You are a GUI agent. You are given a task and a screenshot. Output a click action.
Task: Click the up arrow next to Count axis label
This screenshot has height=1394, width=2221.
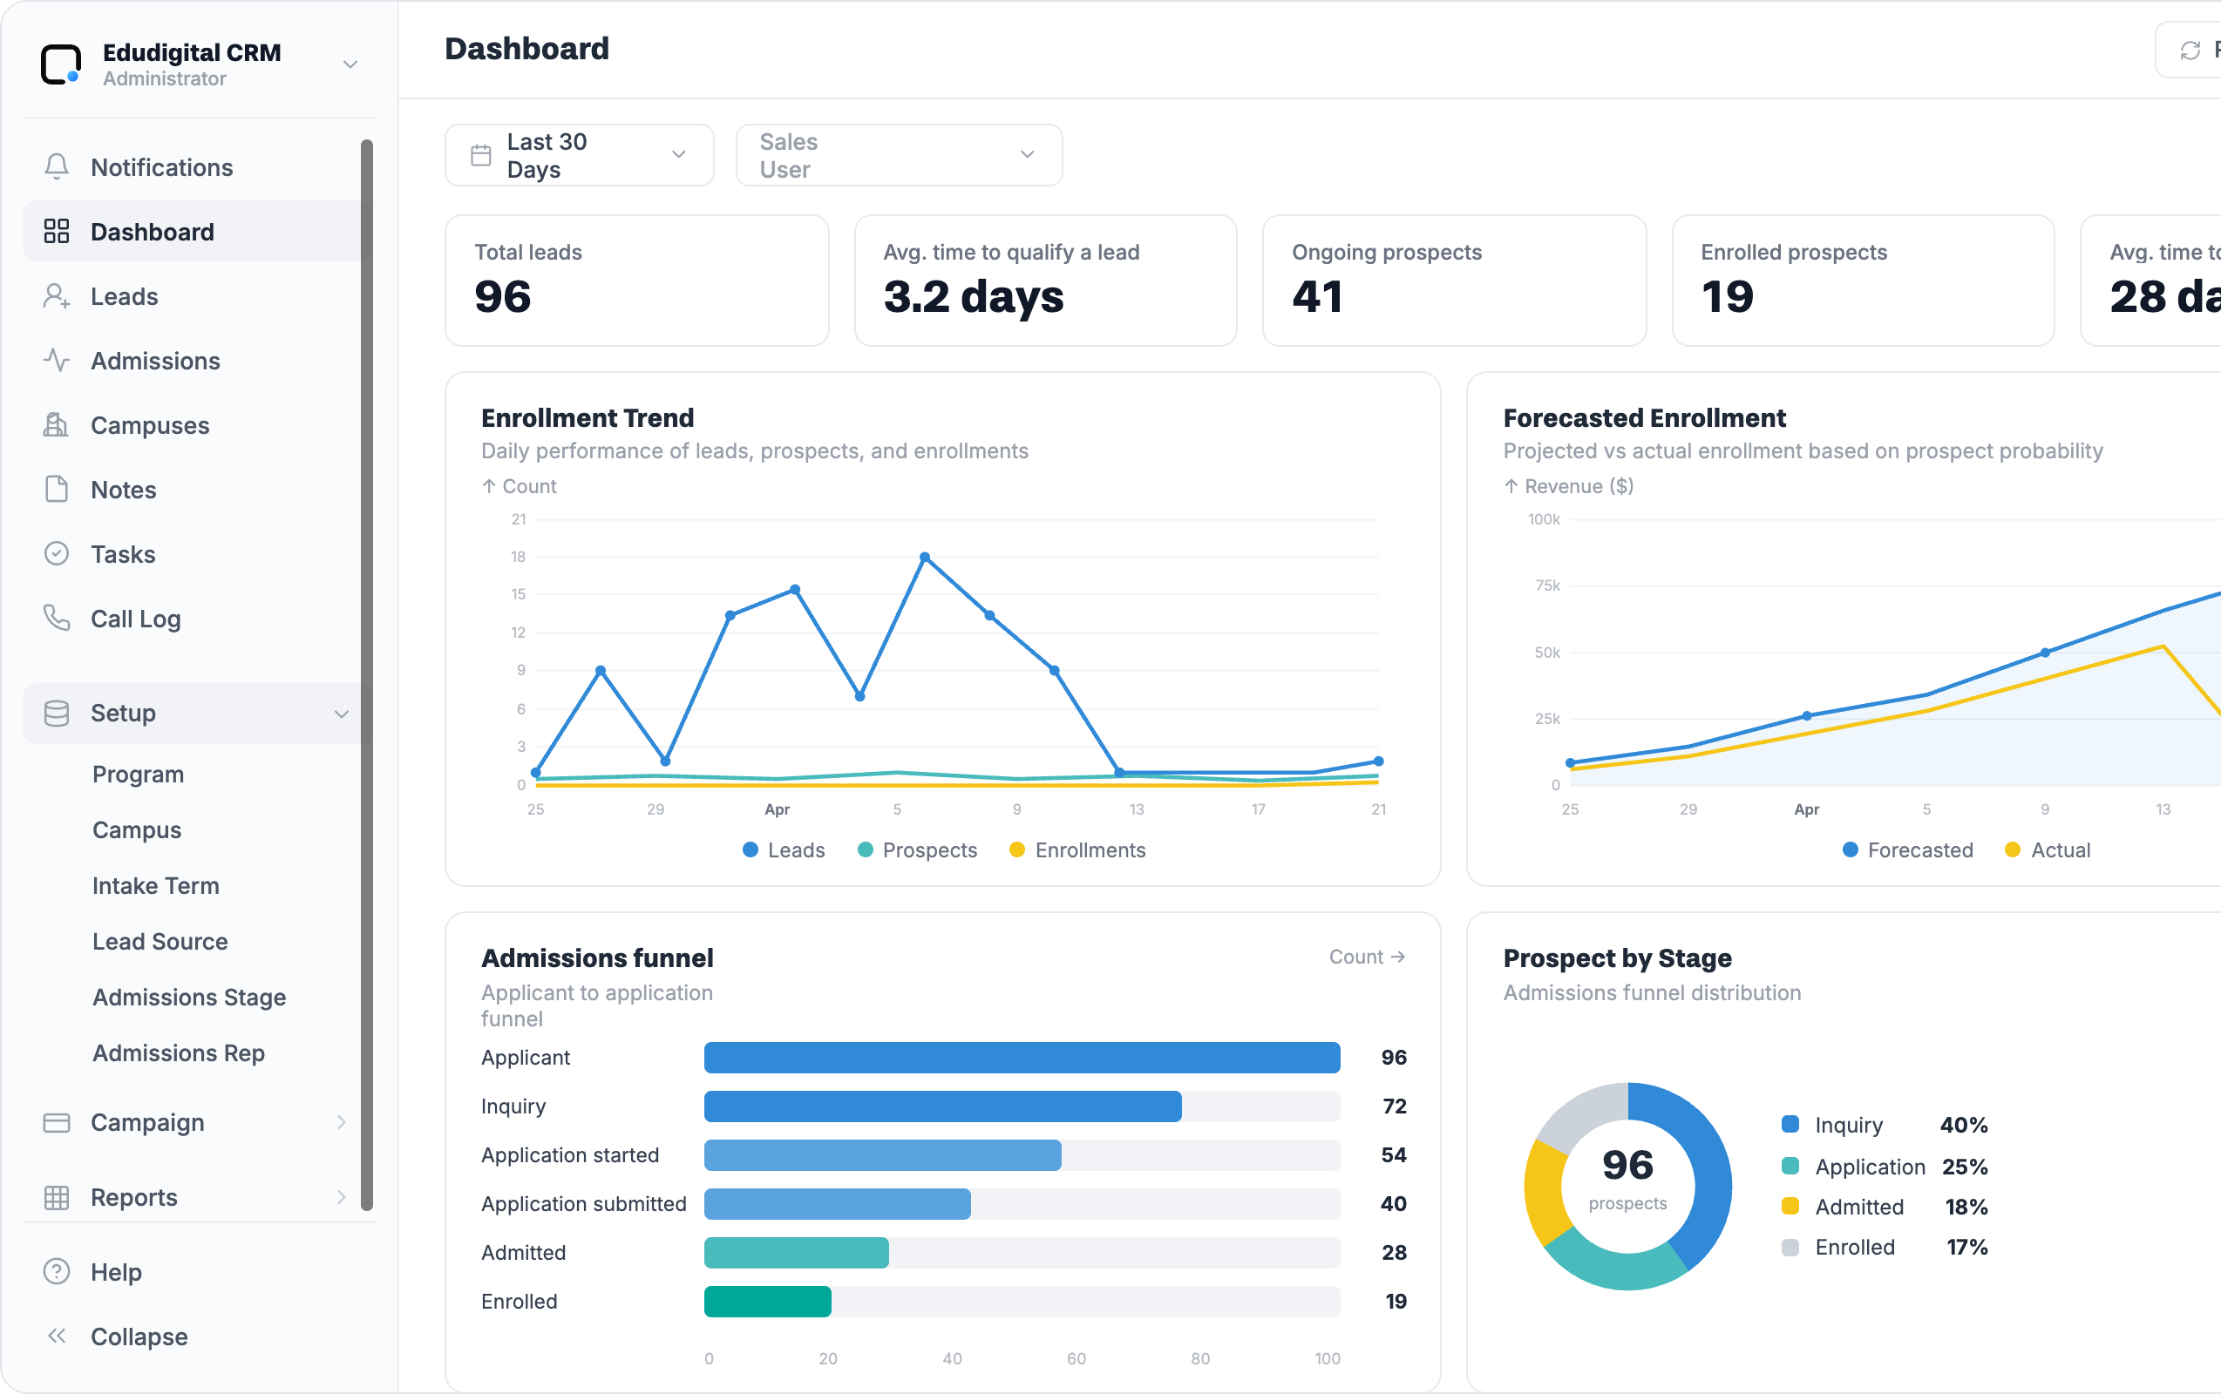489,486
